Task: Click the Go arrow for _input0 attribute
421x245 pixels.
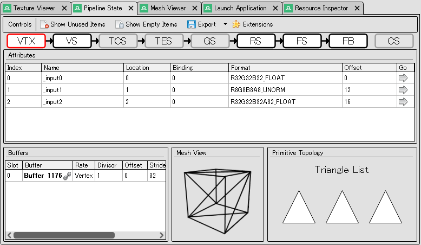Action: tap(403, 78)
